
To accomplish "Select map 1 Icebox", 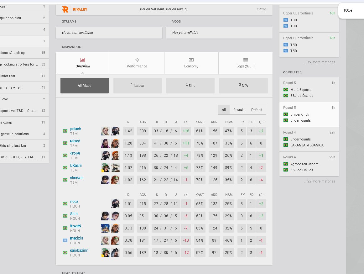I will [x=138, y=86].
